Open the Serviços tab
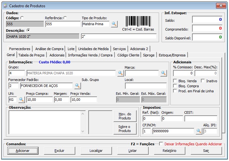229x161 pixels. (x=119, y=49)
